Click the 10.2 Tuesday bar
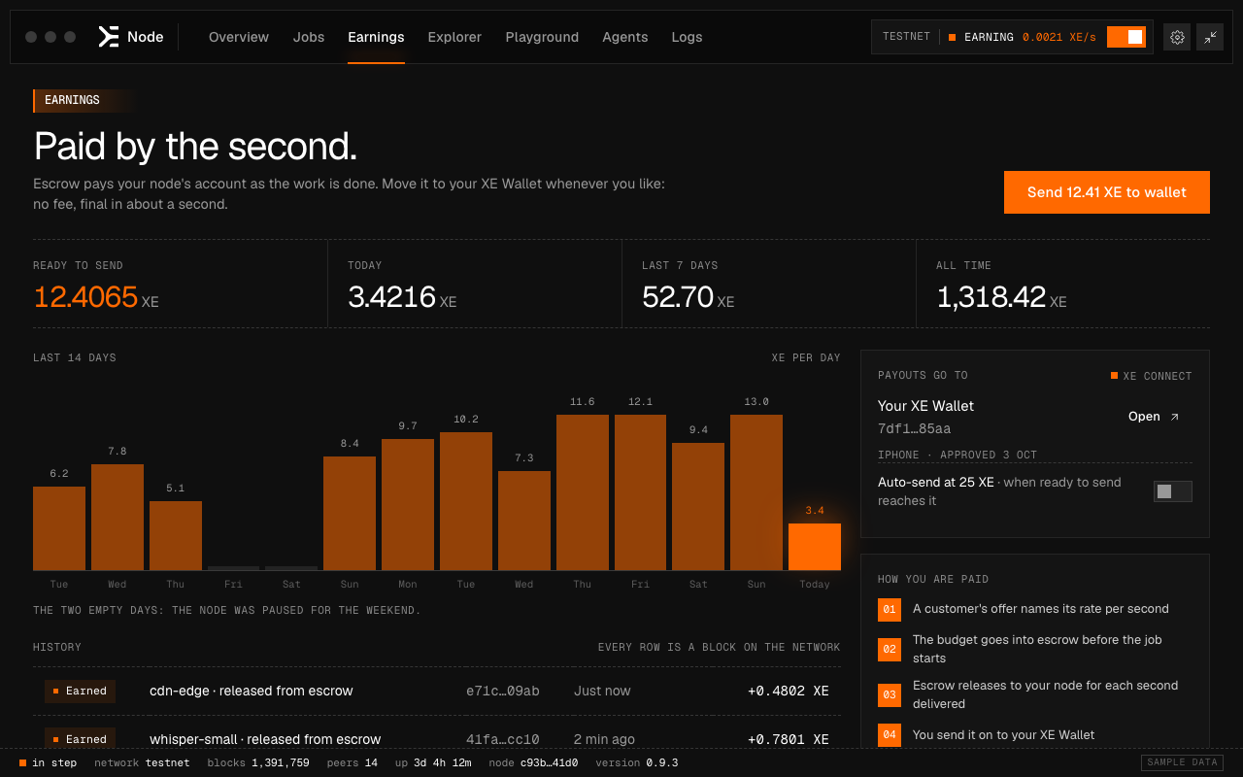The width and height of the screenshot is (1243, 777). [466, 501]
